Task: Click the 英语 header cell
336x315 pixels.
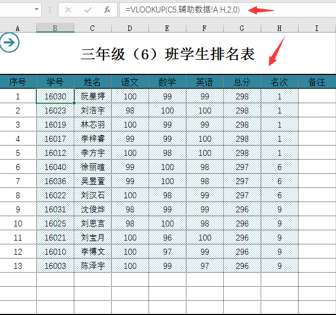Action: point(205,82)
